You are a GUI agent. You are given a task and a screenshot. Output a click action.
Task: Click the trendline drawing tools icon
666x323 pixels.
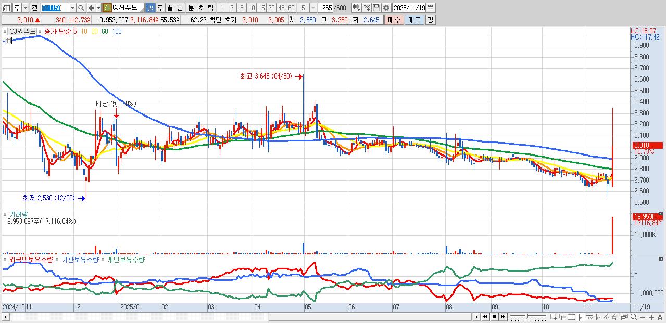tap(607, 317)
